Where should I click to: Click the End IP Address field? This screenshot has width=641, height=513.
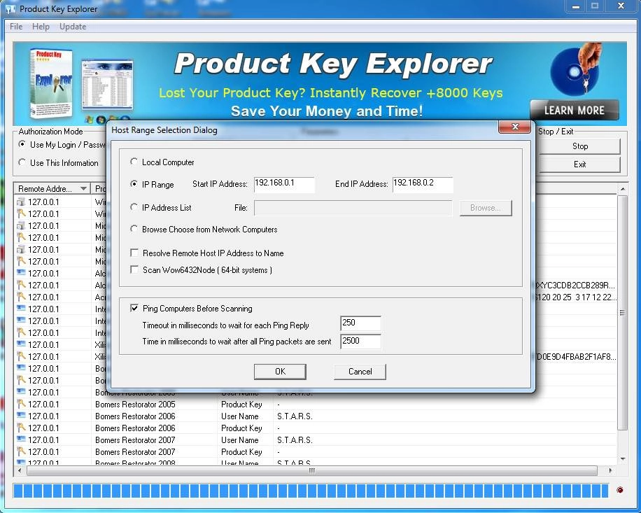423,184
